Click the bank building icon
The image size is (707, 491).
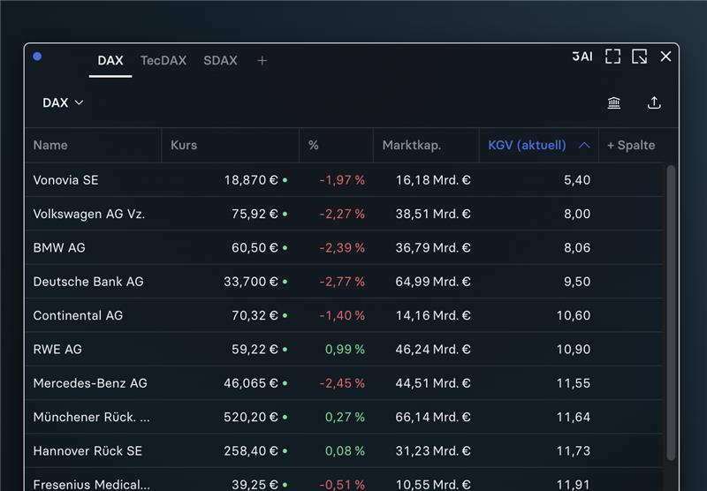[613, 103]
